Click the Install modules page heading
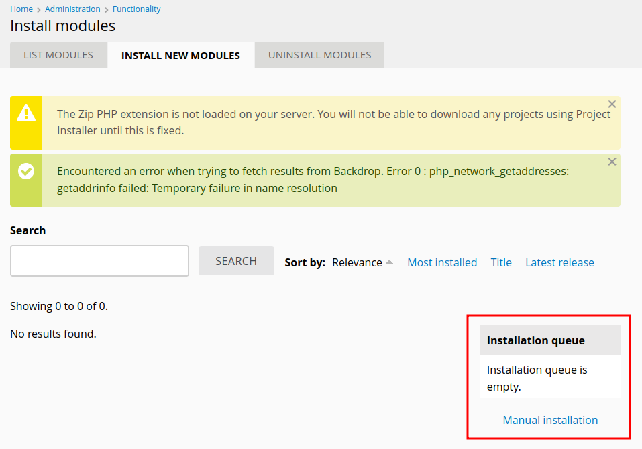This screenshot has width=642, height=449. tap(62, 26)
